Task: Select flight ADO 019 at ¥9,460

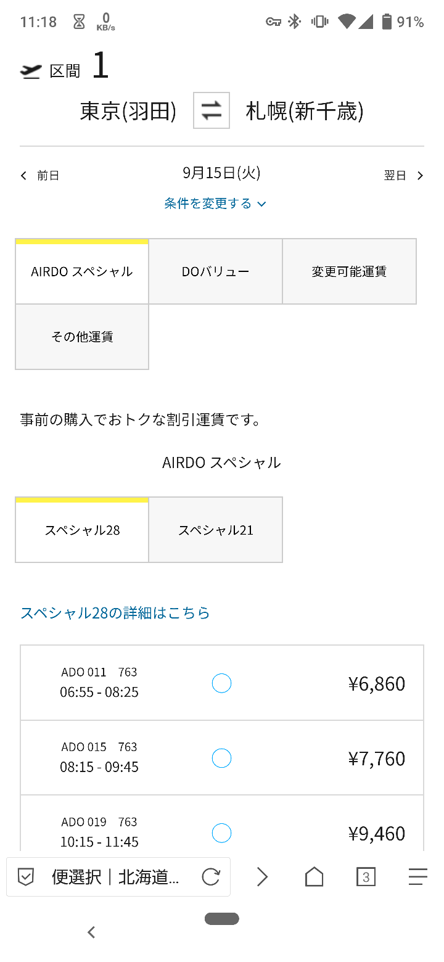Action: tap(221, 833)
